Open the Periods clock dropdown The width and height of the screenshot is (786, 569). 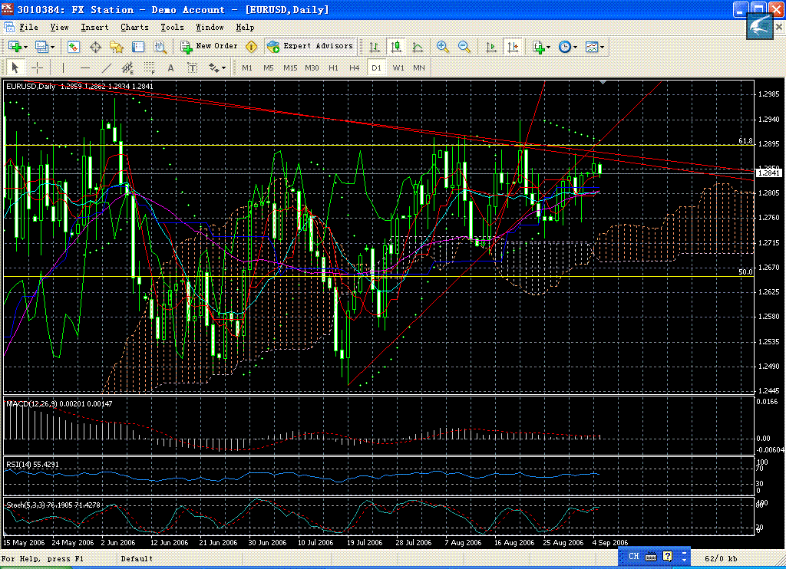pos(575,47)
